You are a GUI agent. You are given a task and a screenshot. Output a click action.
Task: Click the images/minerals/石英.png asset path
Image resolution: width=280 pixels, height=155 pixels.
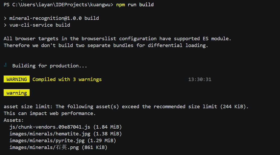[44, 147]
